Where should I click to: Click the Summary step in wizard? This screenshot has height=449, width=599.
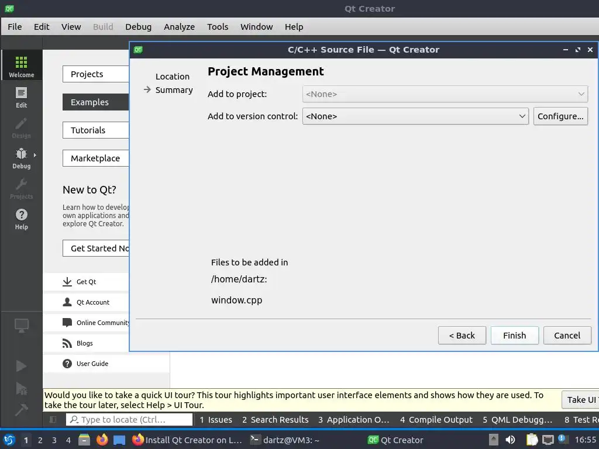click(174, 90)
